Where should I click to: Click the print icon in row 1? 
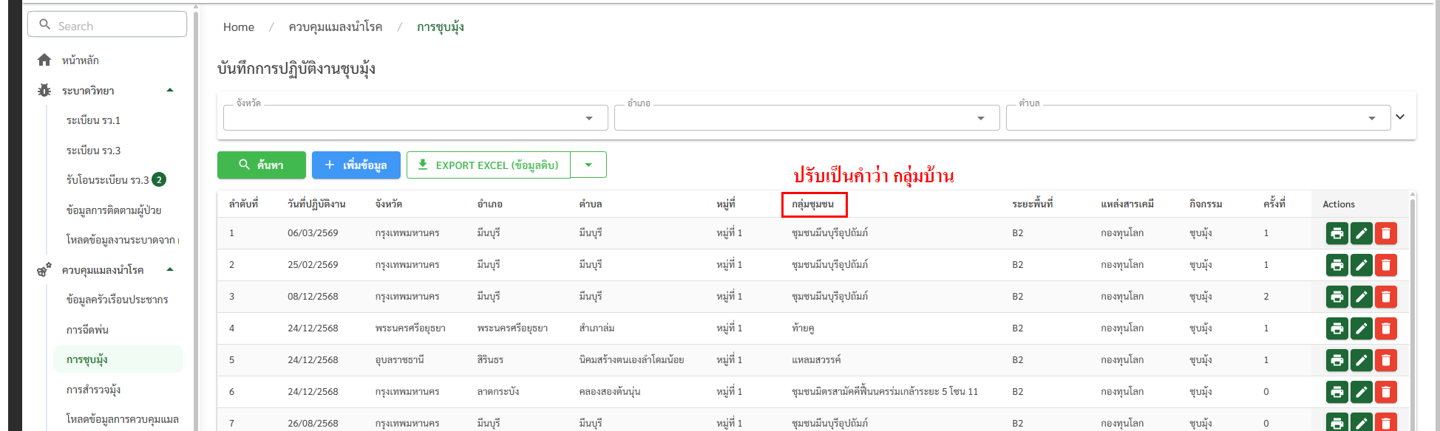(1337, 233)
